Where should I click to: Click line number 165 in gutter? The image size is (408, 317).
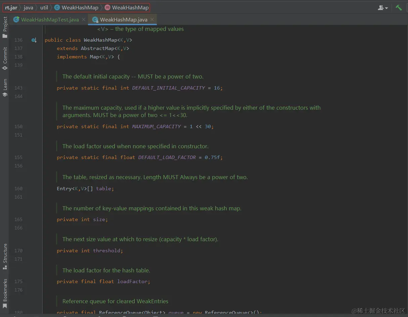click(18, 219)
